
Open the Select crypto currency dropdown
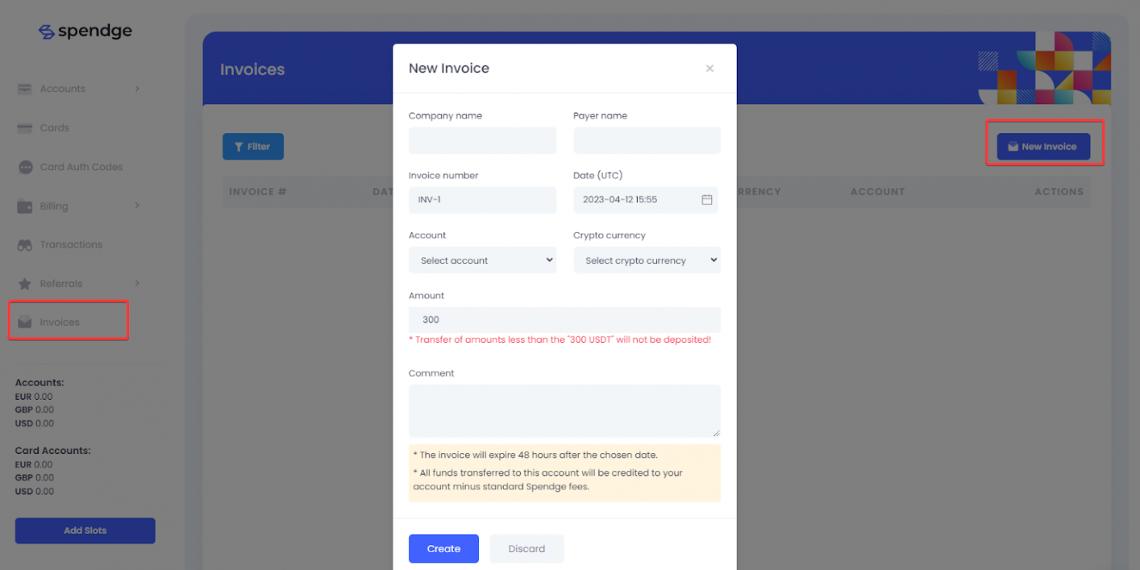pyautogui.click(x=647, y=260)
